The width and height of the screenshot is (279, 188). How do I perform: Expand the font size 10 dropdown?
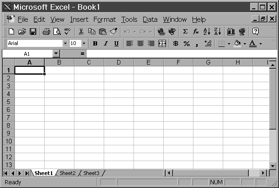(x=84, y=43)
